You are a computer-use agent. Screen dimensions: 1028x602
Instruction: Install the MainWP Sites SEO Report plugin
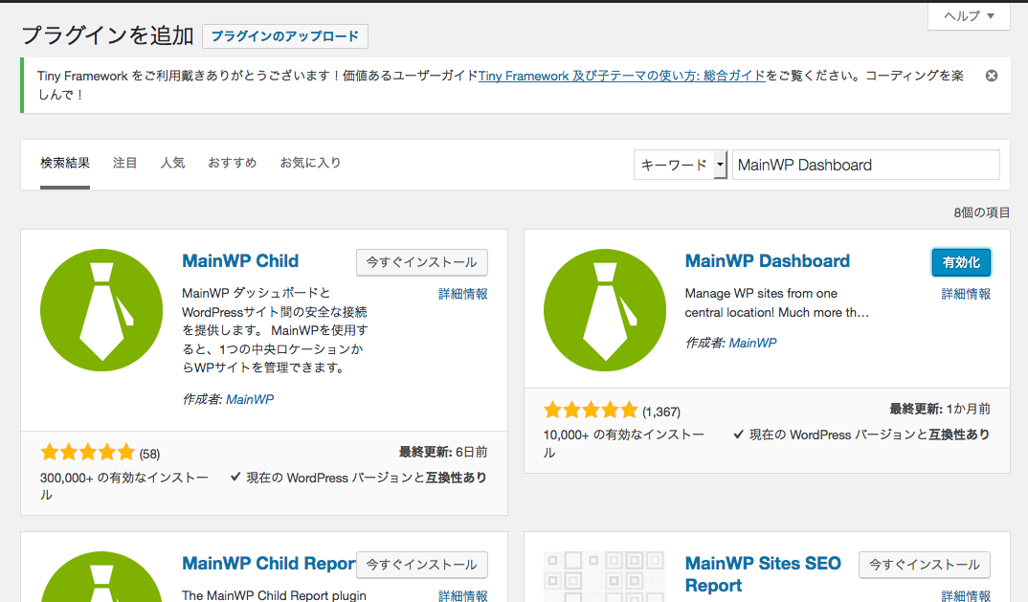pyautogui.click(x=925, y=565)
